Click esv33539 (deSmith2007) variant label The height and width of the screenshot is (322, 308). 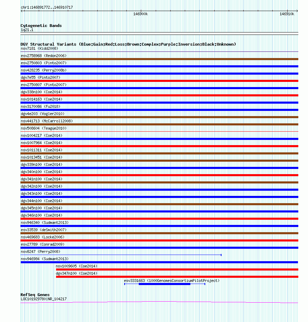click(x=44, y=230)
